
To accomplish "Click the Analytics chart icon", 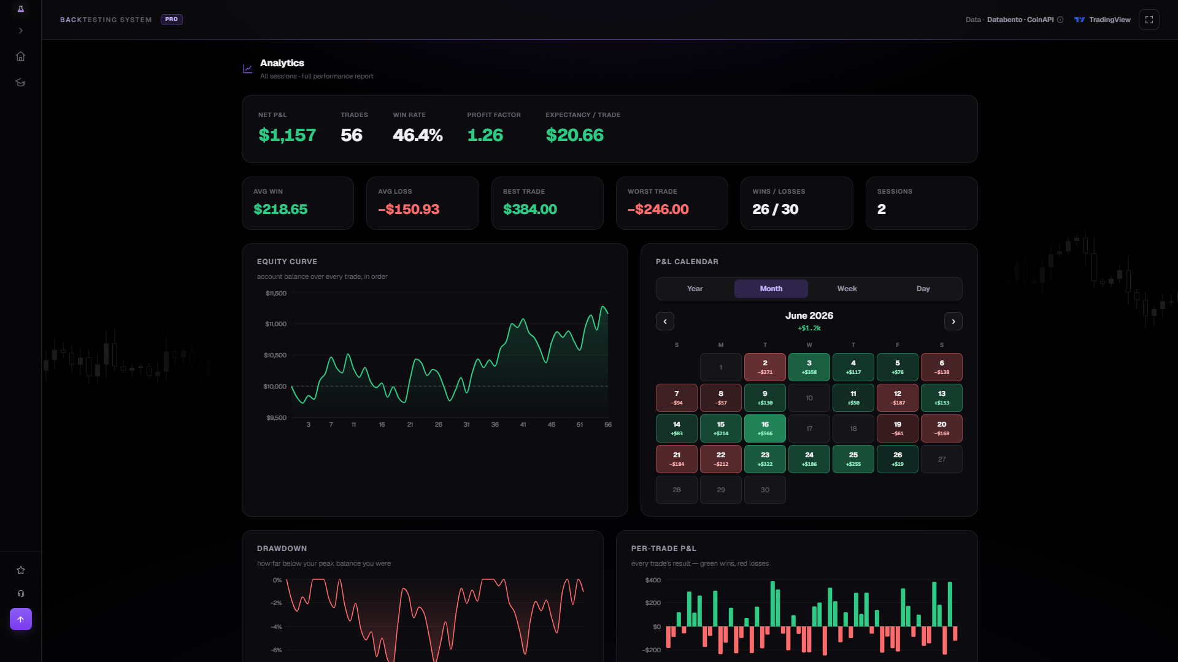I will [x=248, y=69].
